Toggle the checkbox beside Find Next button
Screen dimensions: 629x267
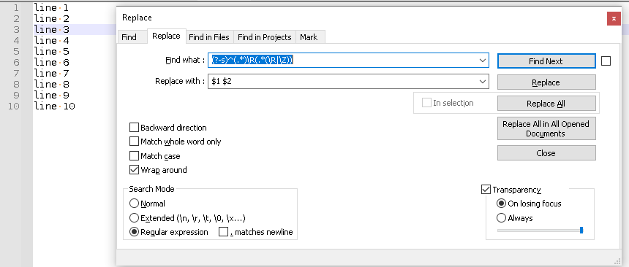pos(606,61)
